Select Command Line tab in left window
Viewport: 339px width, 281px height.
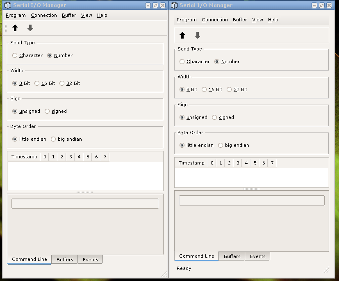tap(30, 259)
